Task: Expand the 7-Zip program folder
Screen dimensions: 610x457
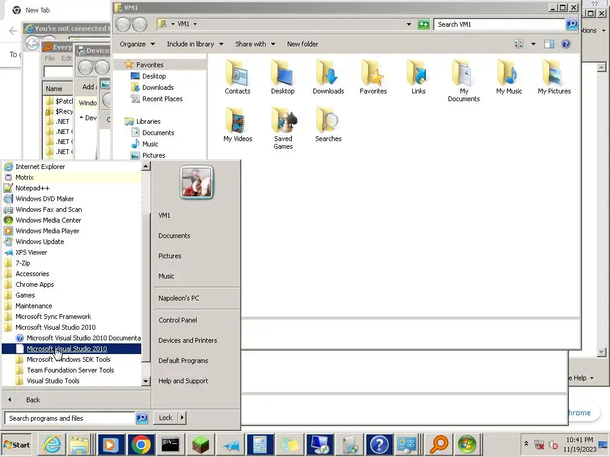Action: point(23,263)
